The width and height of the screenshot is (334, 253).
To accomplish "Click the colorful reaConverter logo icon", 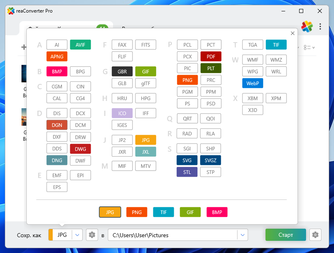I will point(307,27).
